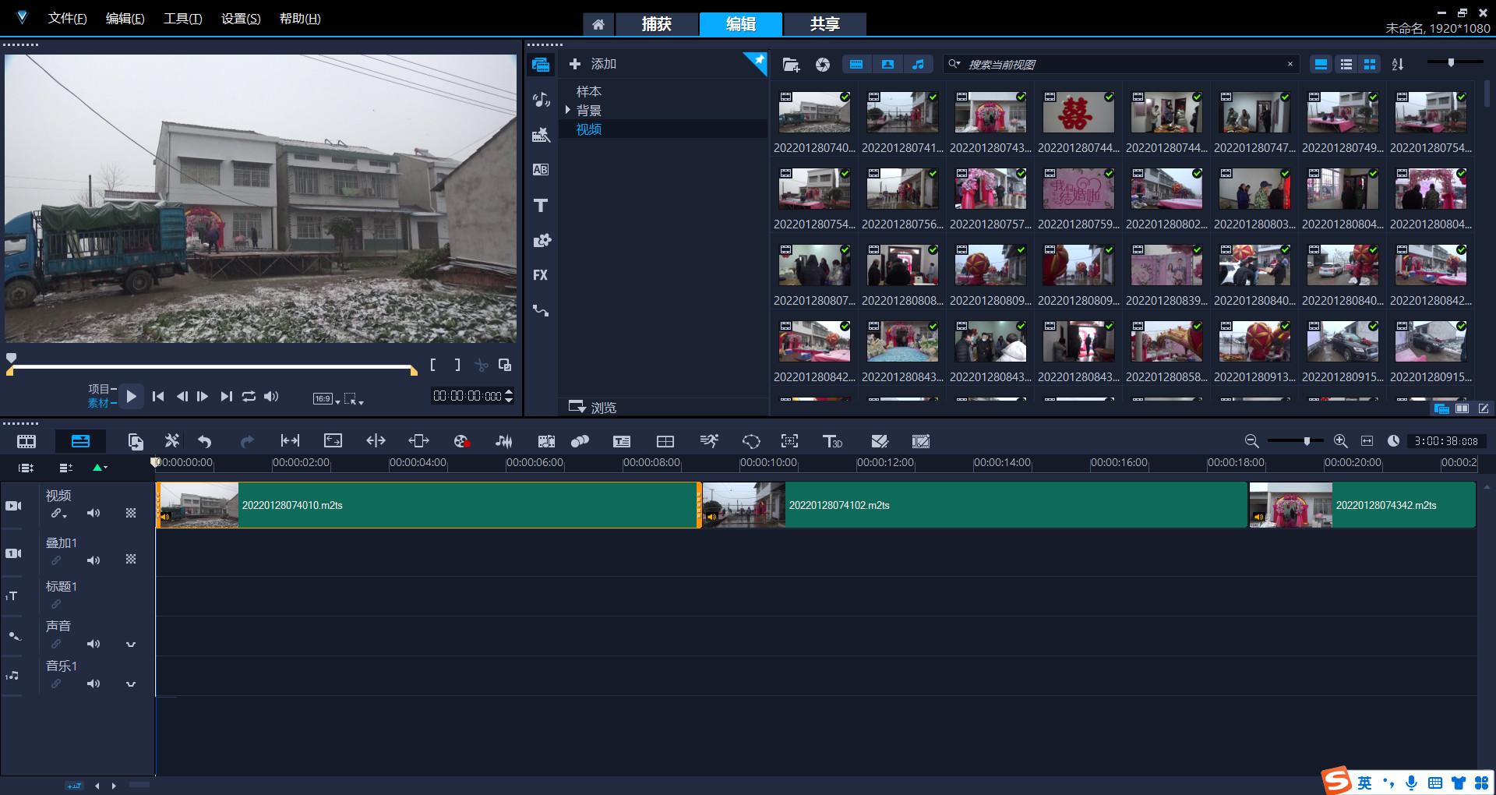This screenshot has width=1496, height=795.
Task: Select the 样本 library folder
Action: (589, 92)
